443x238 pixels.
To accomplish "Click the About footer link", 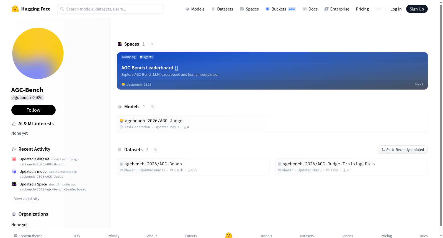I will pos(152,236).
